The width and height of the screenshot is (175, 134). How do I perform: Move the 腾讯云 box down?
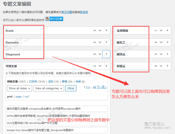(x=161, y=54)
